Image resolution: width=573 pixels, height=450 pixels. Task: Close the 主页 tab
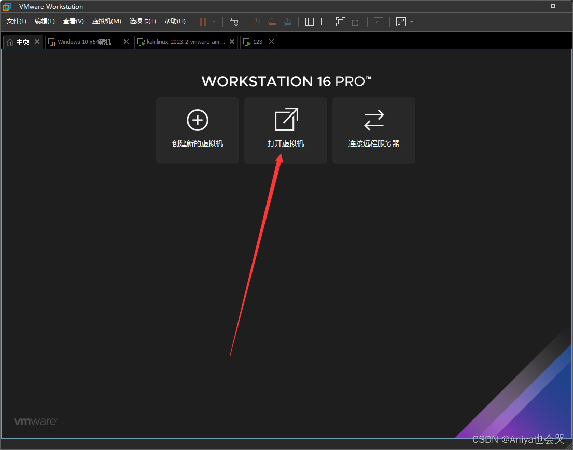[37, 41]
